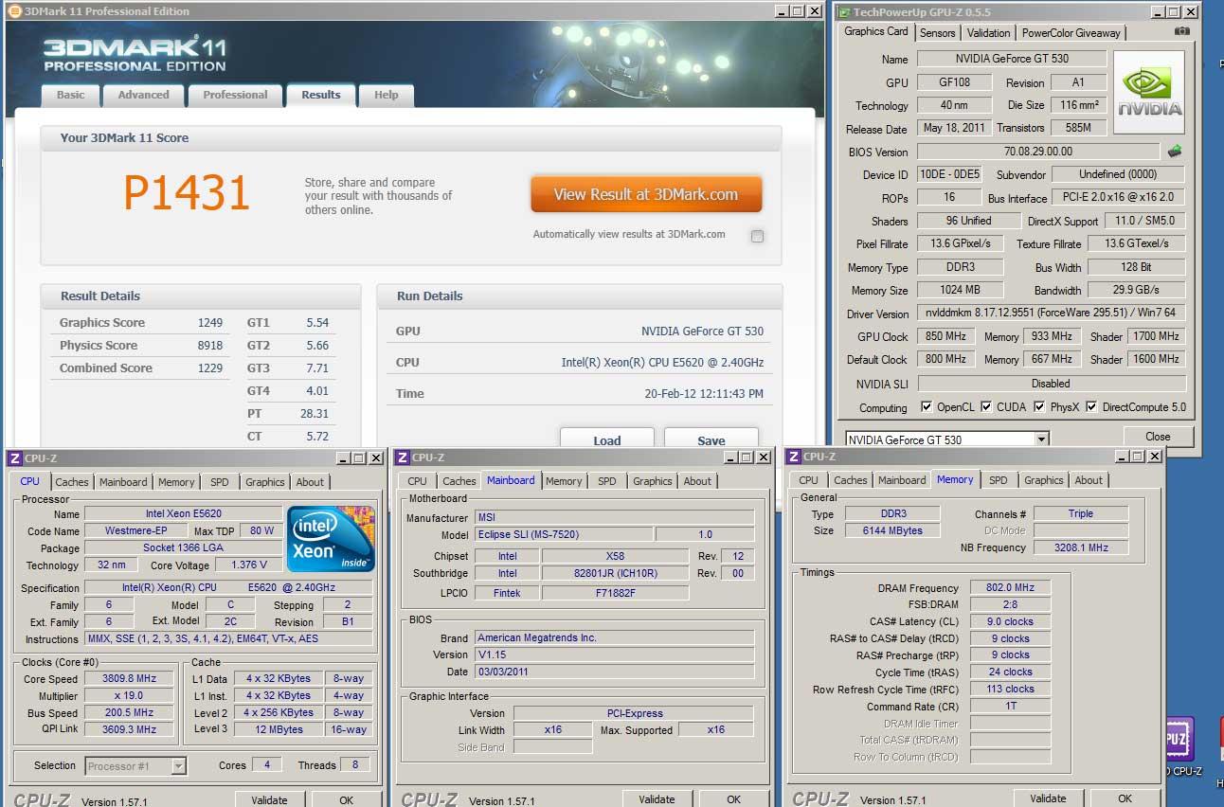Toggle OpenCL checkbox in GPU-Z
Image resolution: width=1224 pixels, height=807 pixels.
click(x=927, y=407)
